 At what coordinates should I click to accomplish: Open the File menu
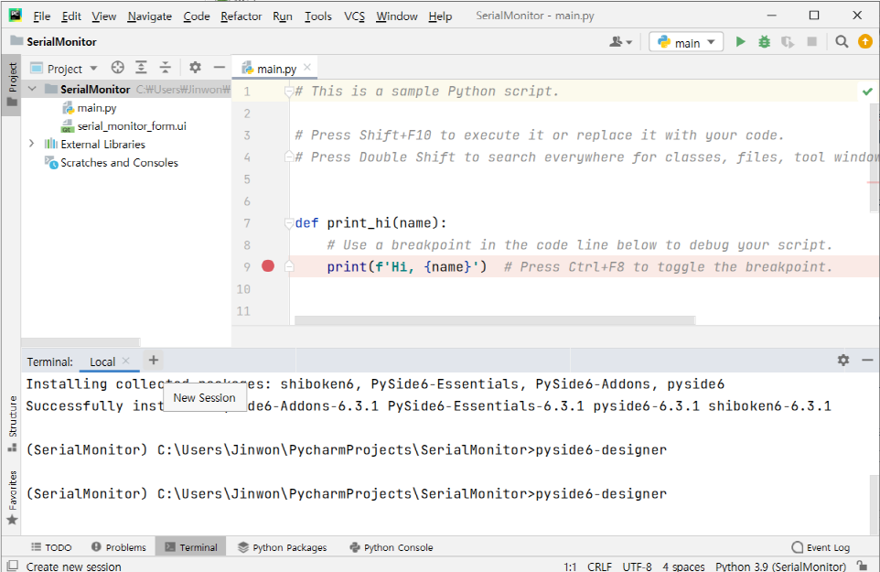[41, 16]
